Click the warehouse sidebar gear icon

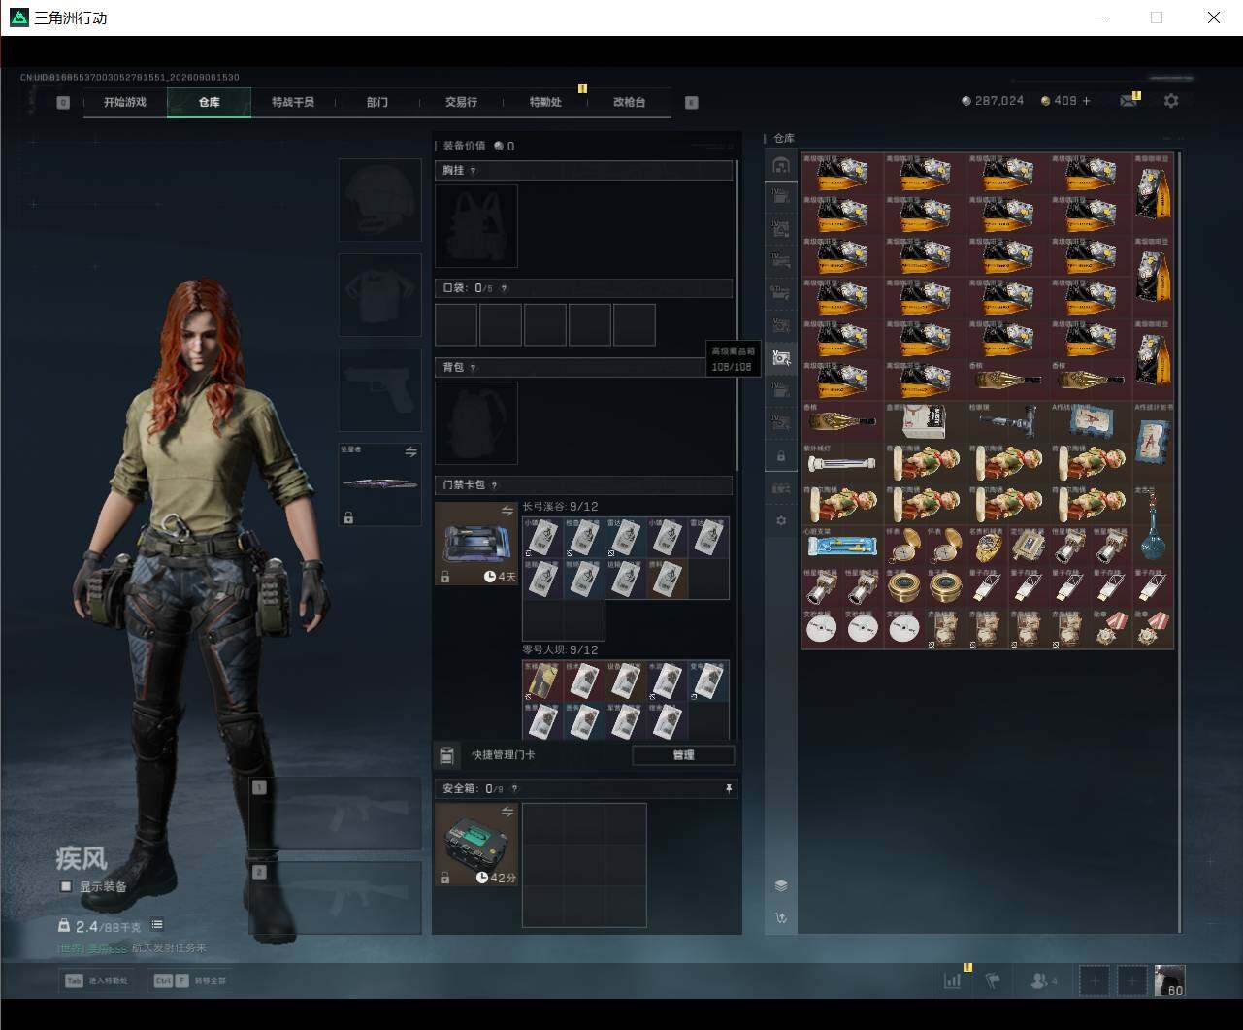pyautogui.click(x=781, y=521)
